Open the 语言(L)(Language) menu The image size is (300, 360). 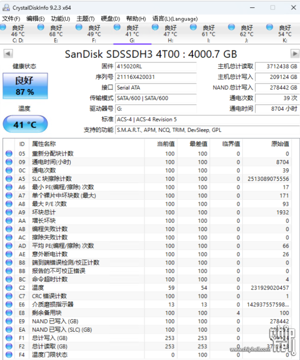point(175,18)
